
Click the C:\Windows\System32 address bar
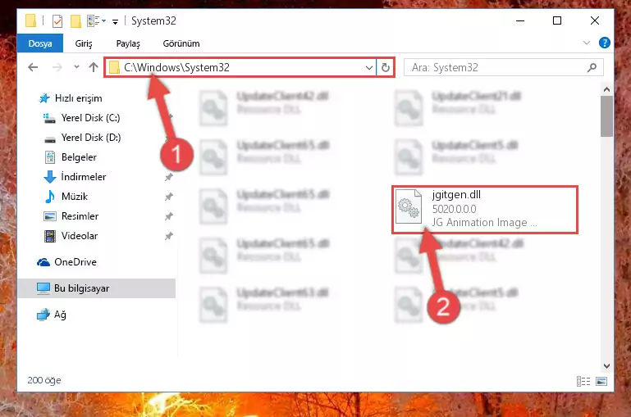pyautogui.click(x=240, y=67)
